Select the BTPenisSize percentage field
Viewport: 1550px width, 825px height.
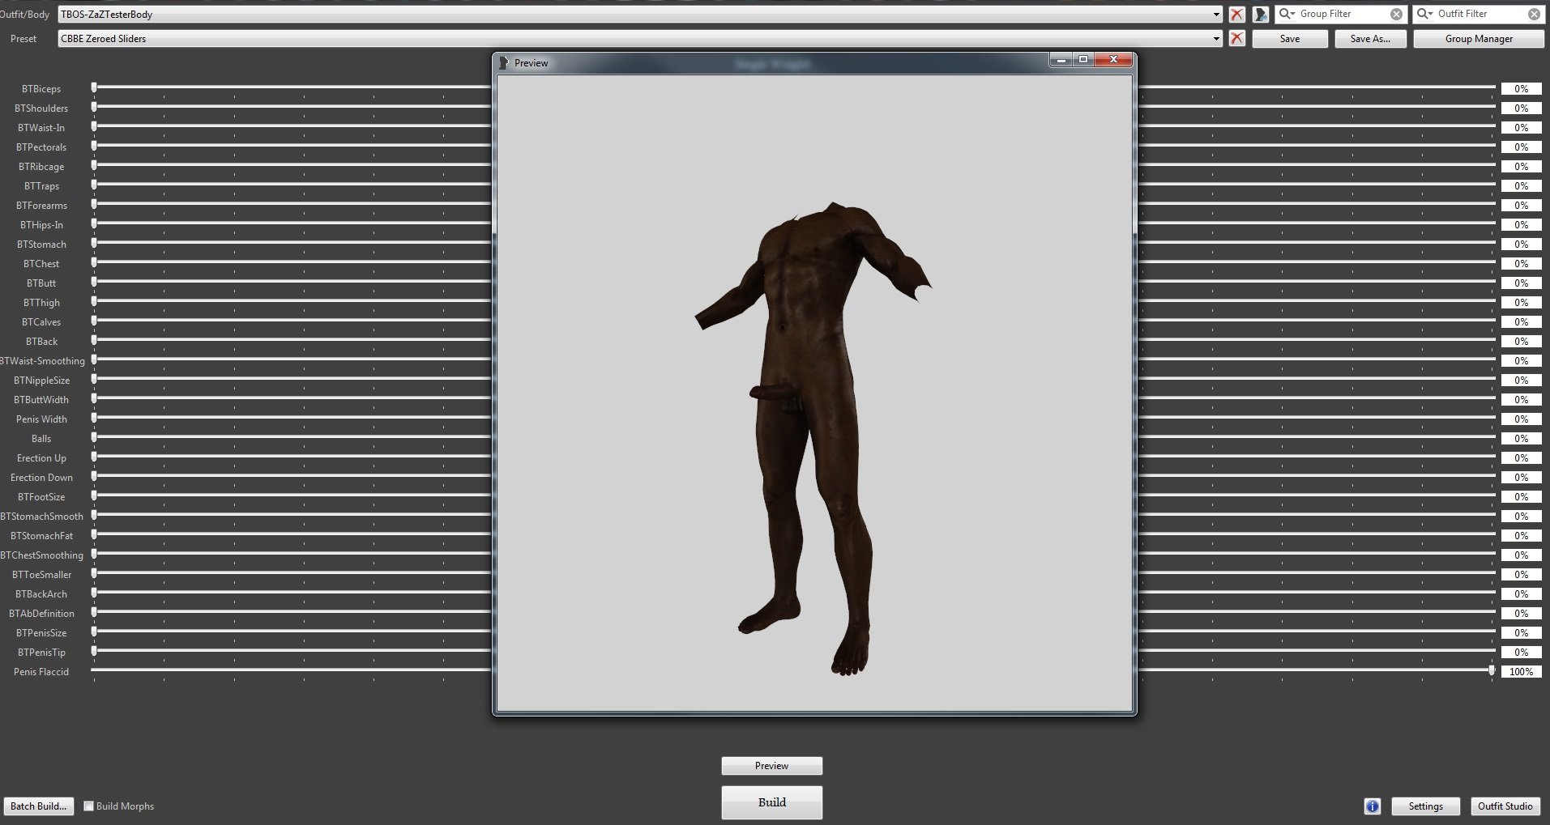pos(1522,633)
